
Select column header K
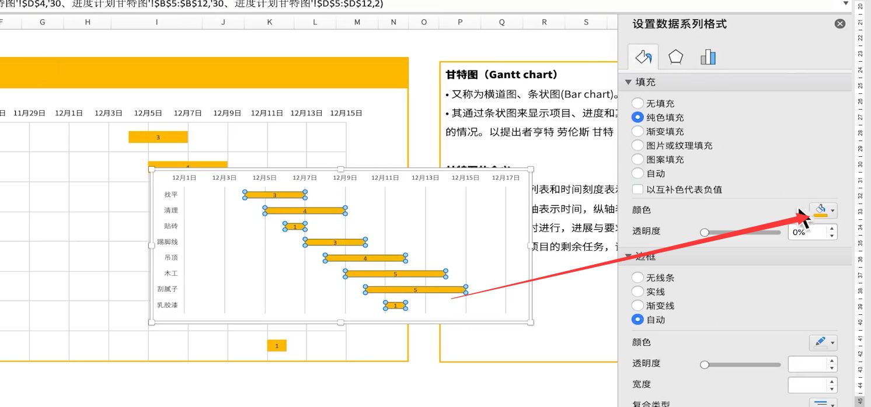[x=269, y=22]
